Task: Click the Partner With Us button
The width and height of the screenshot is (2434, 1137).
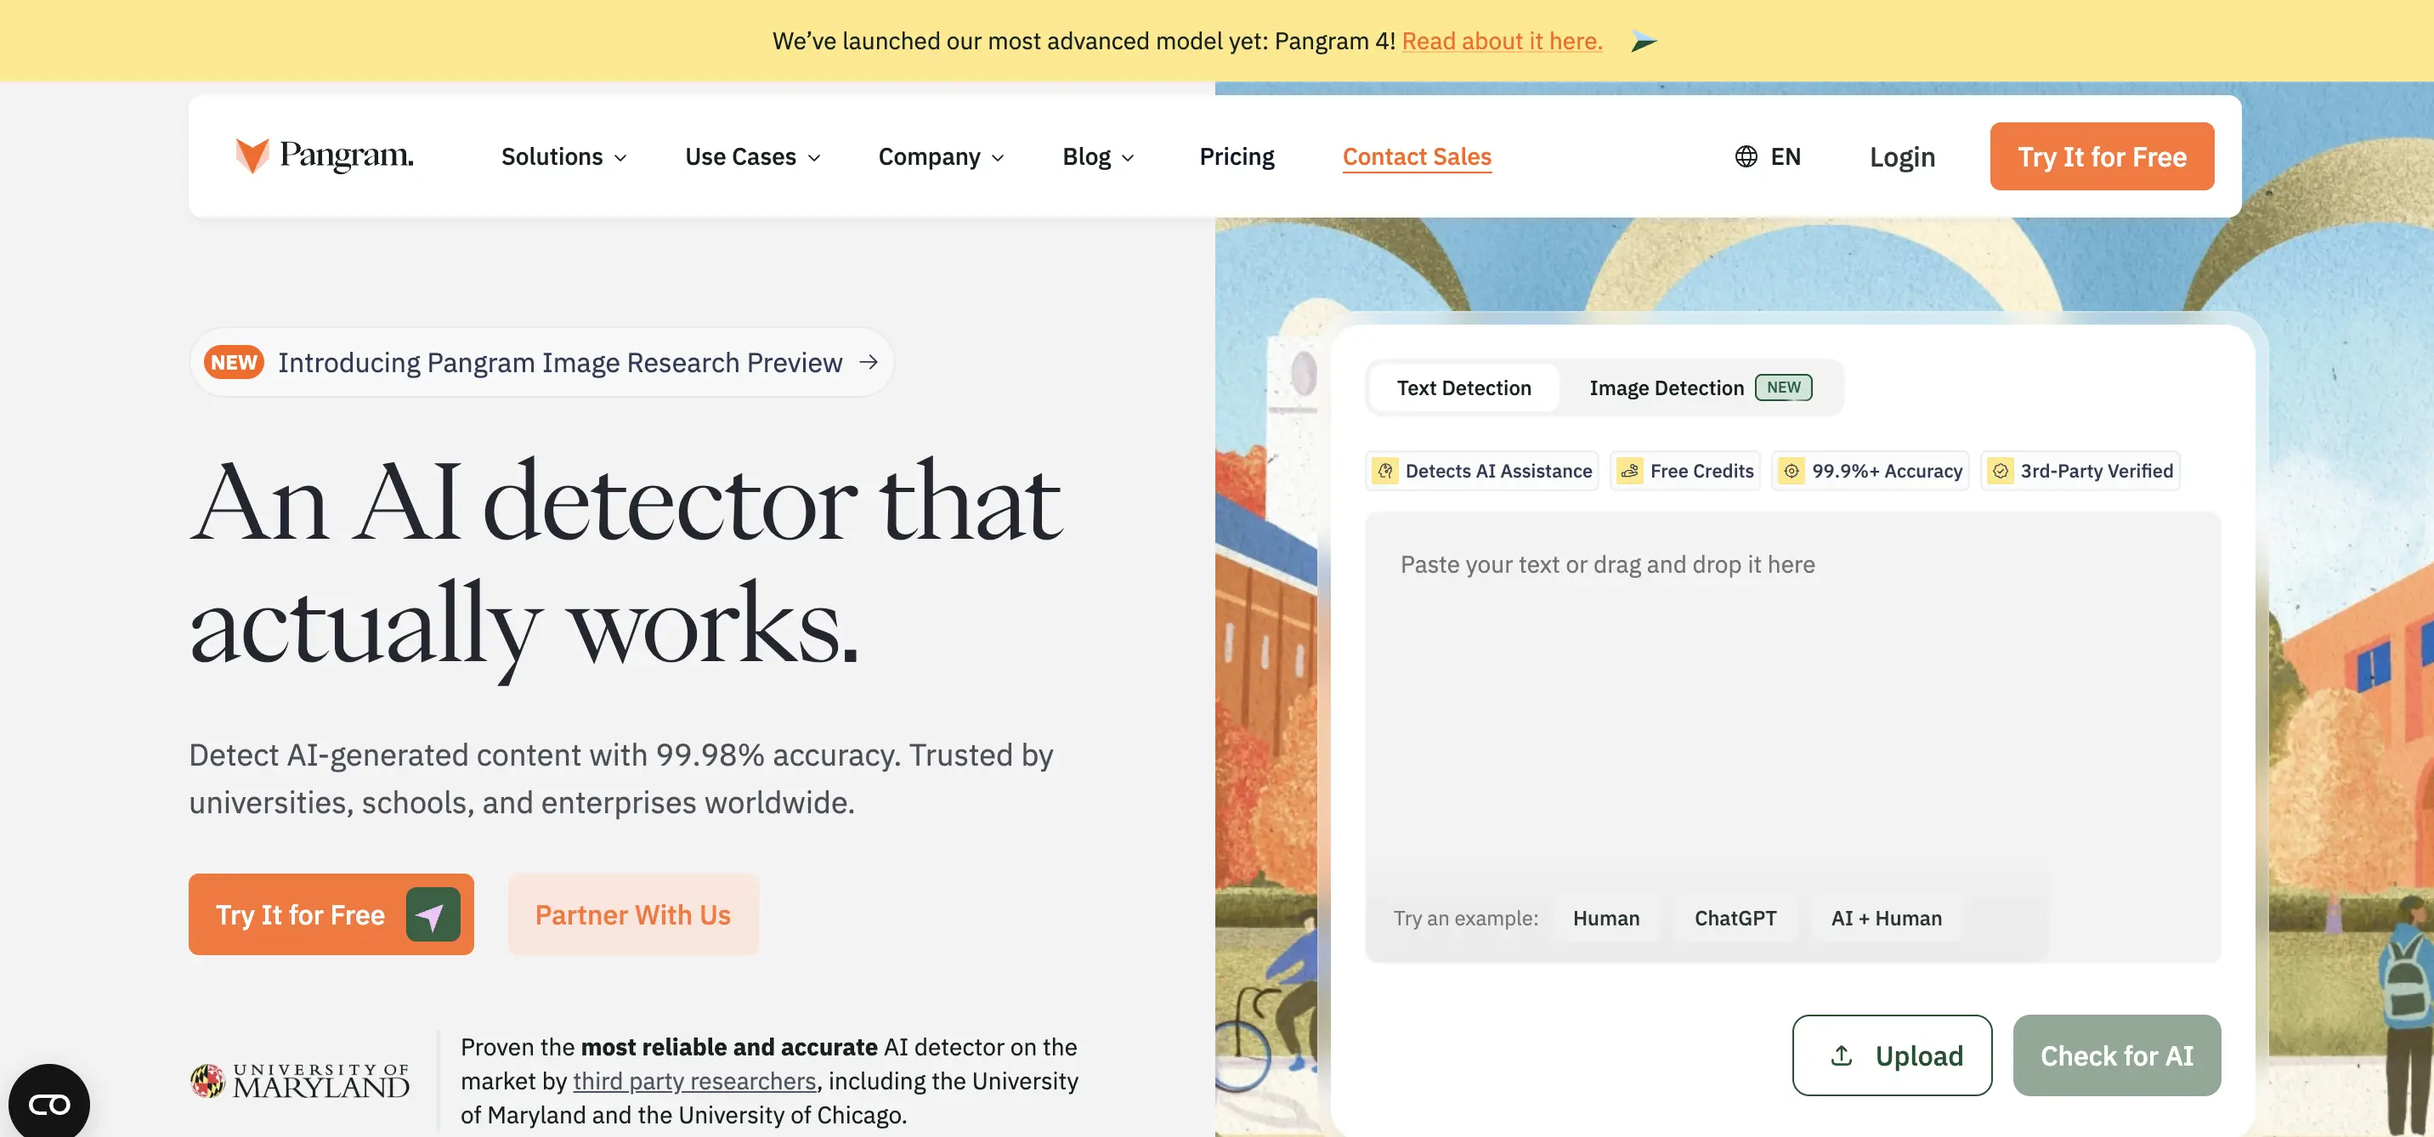Action: click(x=633, y=914)
